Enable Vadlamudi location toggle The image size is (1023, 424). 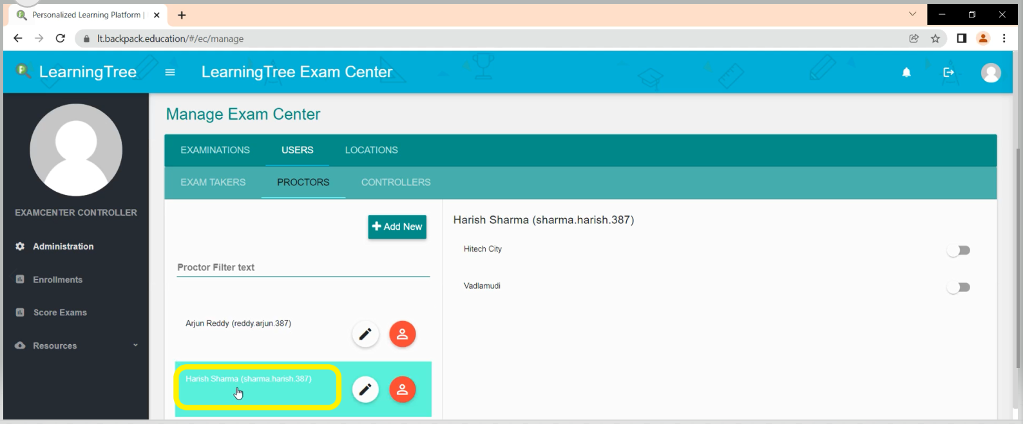click(958, 288)
